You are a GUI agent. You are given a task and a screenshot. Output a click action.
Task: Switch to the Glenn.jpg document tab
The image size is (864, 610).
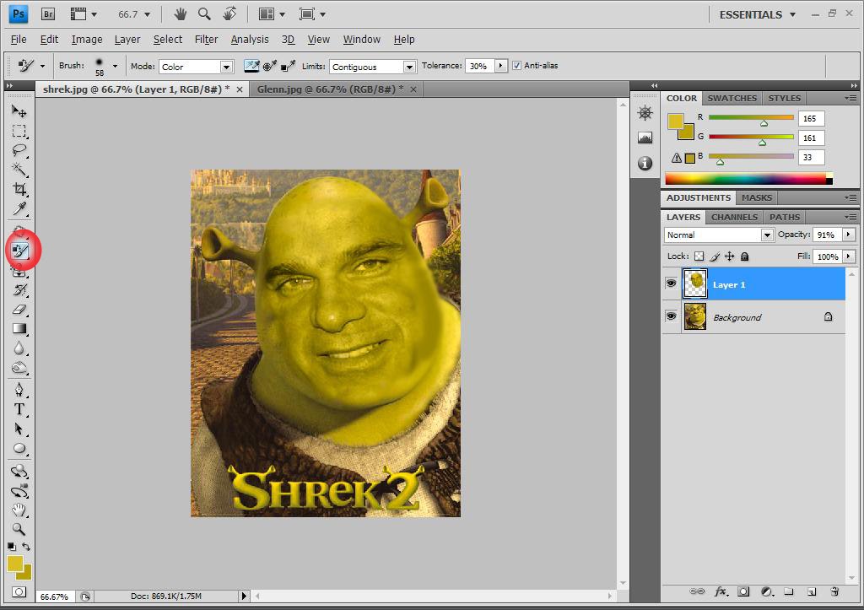point(330,89)
